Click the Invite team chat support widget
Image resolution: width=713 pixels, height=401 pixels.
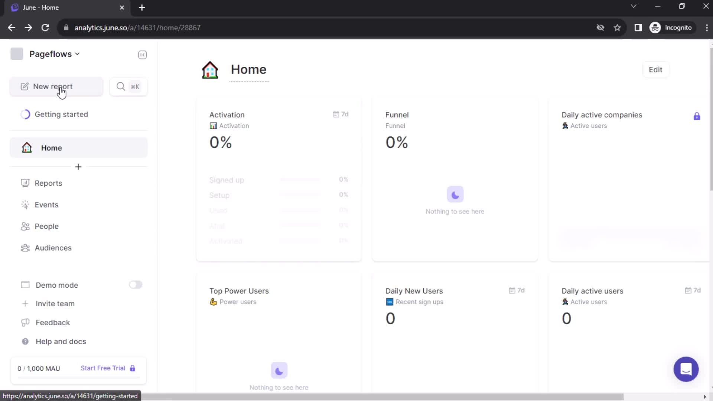pos(686,369)
